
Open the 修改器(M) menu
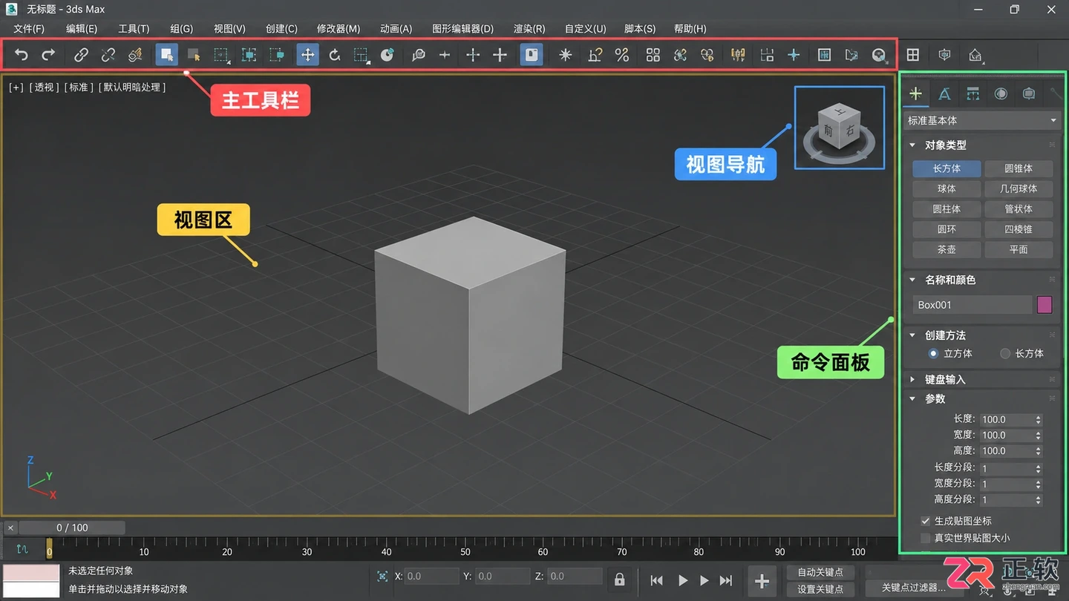click(x=338, y=29)
